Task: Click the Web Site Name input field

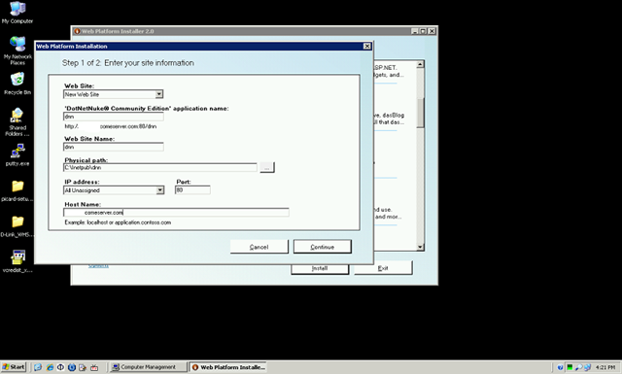Action: click(x=114, y=147)
